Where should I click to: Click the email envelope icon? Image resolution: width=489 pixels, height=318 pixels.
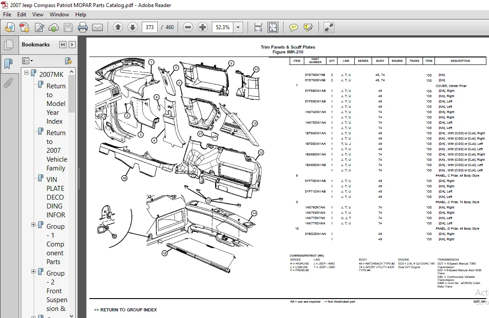[97, 28]
